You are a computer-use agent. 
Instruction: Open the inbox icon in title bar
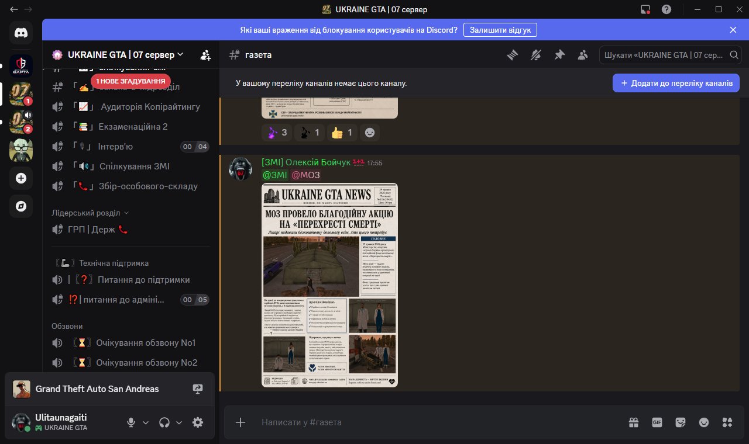(x=646, y=9)
